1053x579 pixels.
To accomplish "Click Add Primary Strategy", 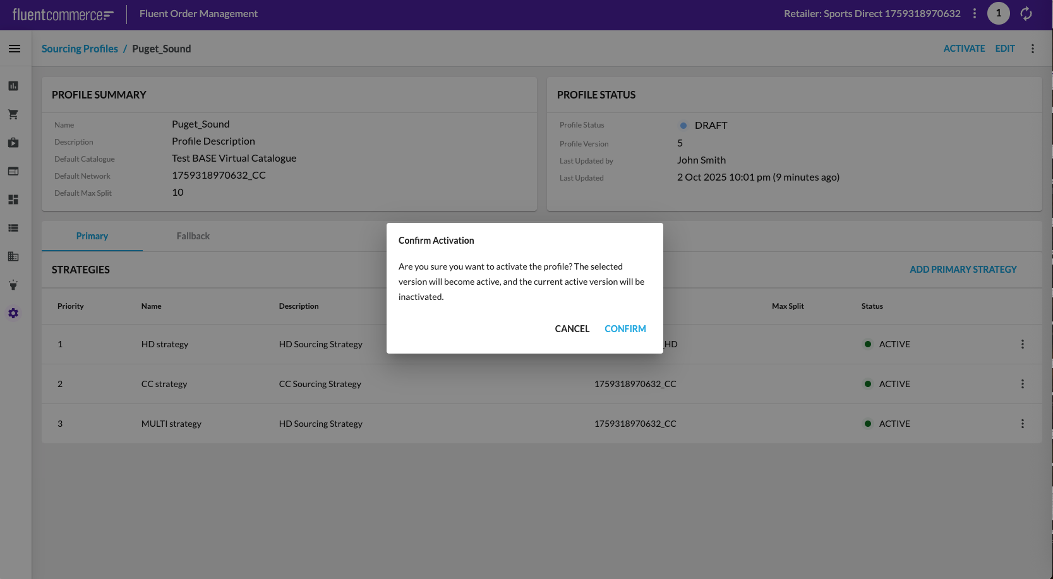I will point(963,270).
